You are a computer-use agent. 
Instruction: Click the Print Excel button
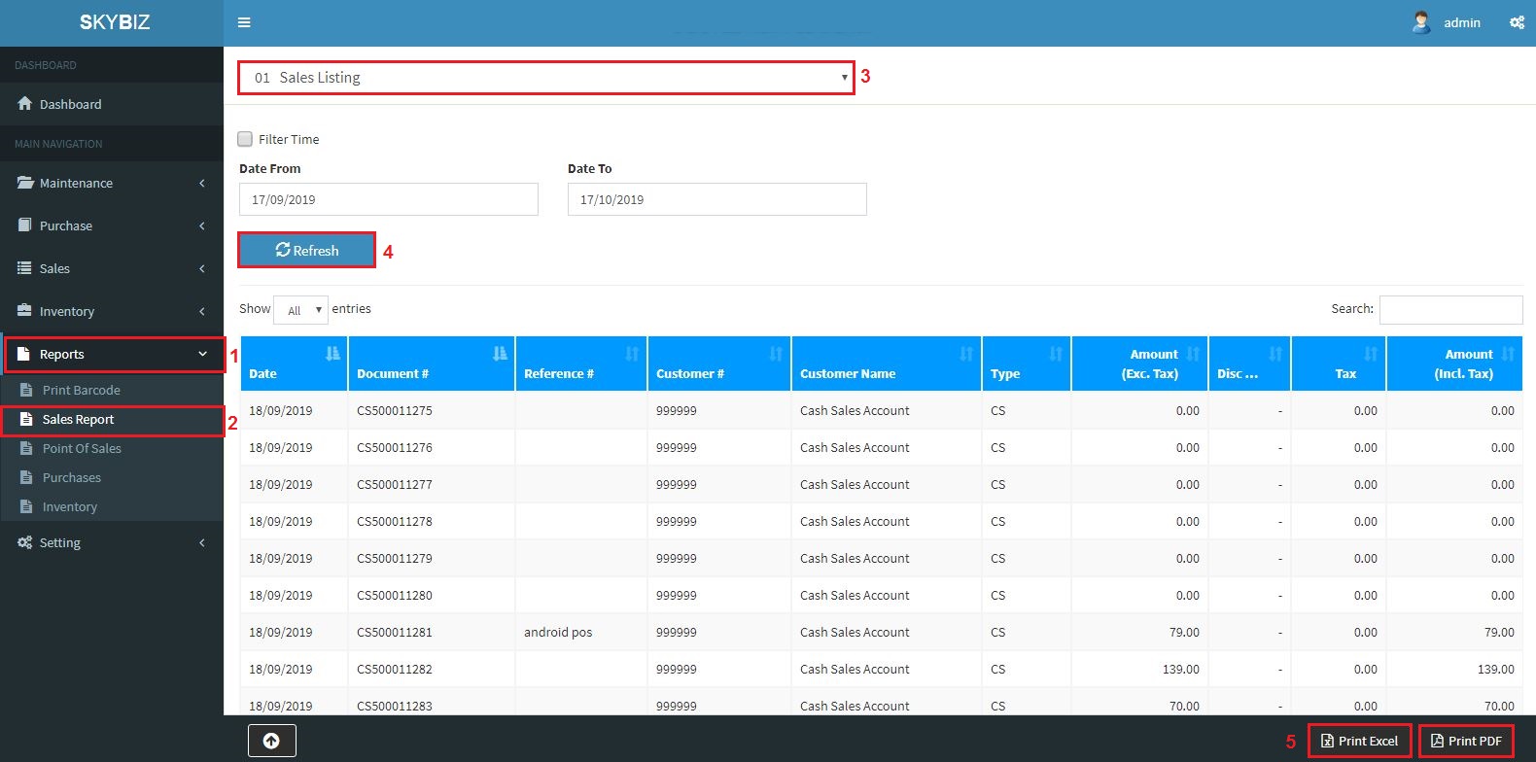tap(1359, 741)
